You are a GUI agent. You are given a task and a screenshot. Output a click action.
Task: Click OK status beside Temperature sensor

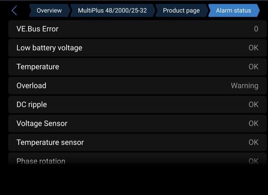pos(254,143)
